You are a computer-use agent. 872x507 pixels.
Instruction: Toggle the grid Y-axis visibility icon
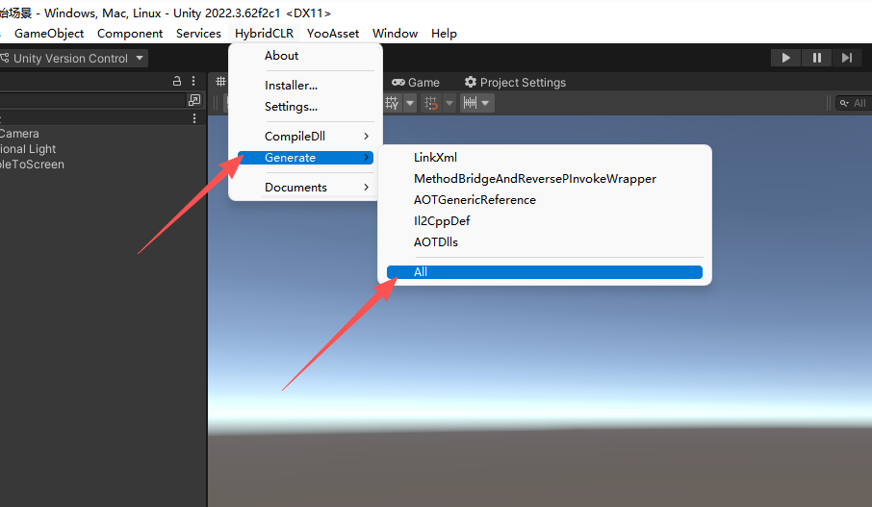tap(392, 103)
